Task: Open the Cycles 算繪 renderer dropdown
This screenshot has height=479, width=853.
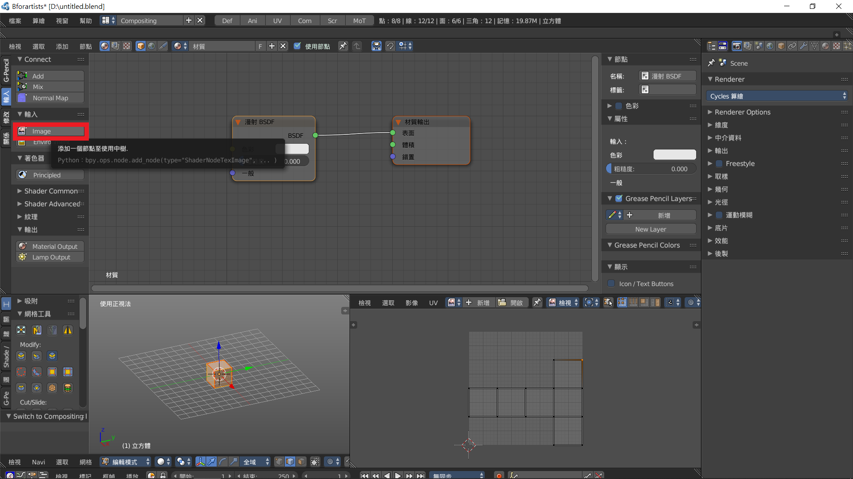Action: point(777,96)
